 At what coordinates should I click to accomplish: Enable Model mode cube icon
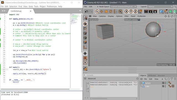tap(85, 24)
